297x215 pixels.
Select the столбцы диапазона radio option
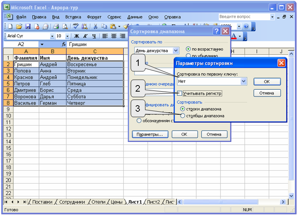coord(183,116)
